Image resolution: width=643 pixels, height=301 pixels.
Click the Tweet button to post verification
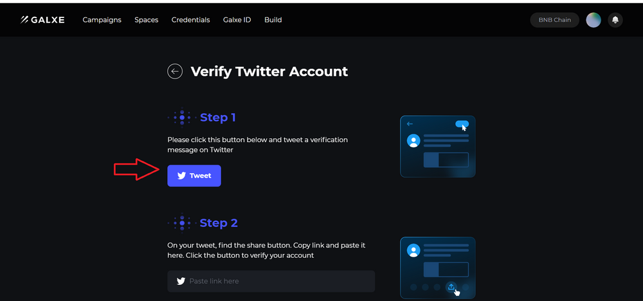click(194, 176)
